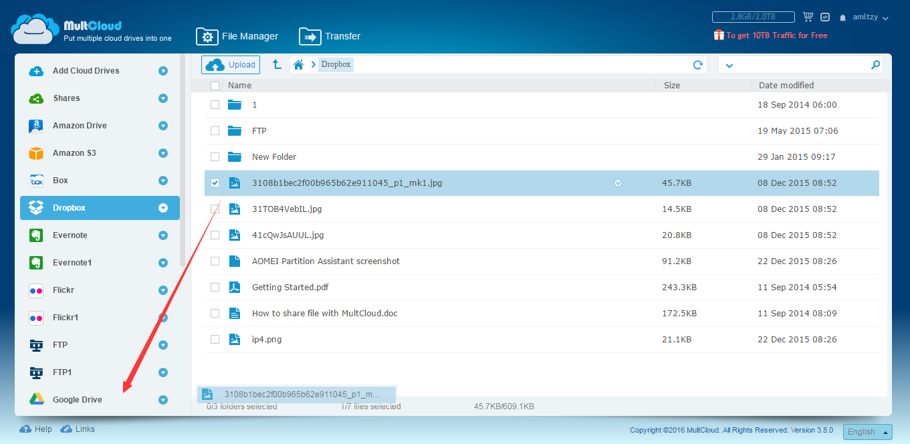Go up one folder level arrow
This screenshot has height=444, width=910.
[x=276, y=65]
